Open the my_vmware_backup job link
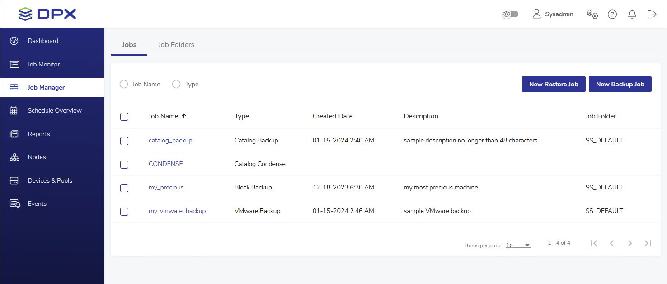This screenshot has height=284, width=667. 177,211
